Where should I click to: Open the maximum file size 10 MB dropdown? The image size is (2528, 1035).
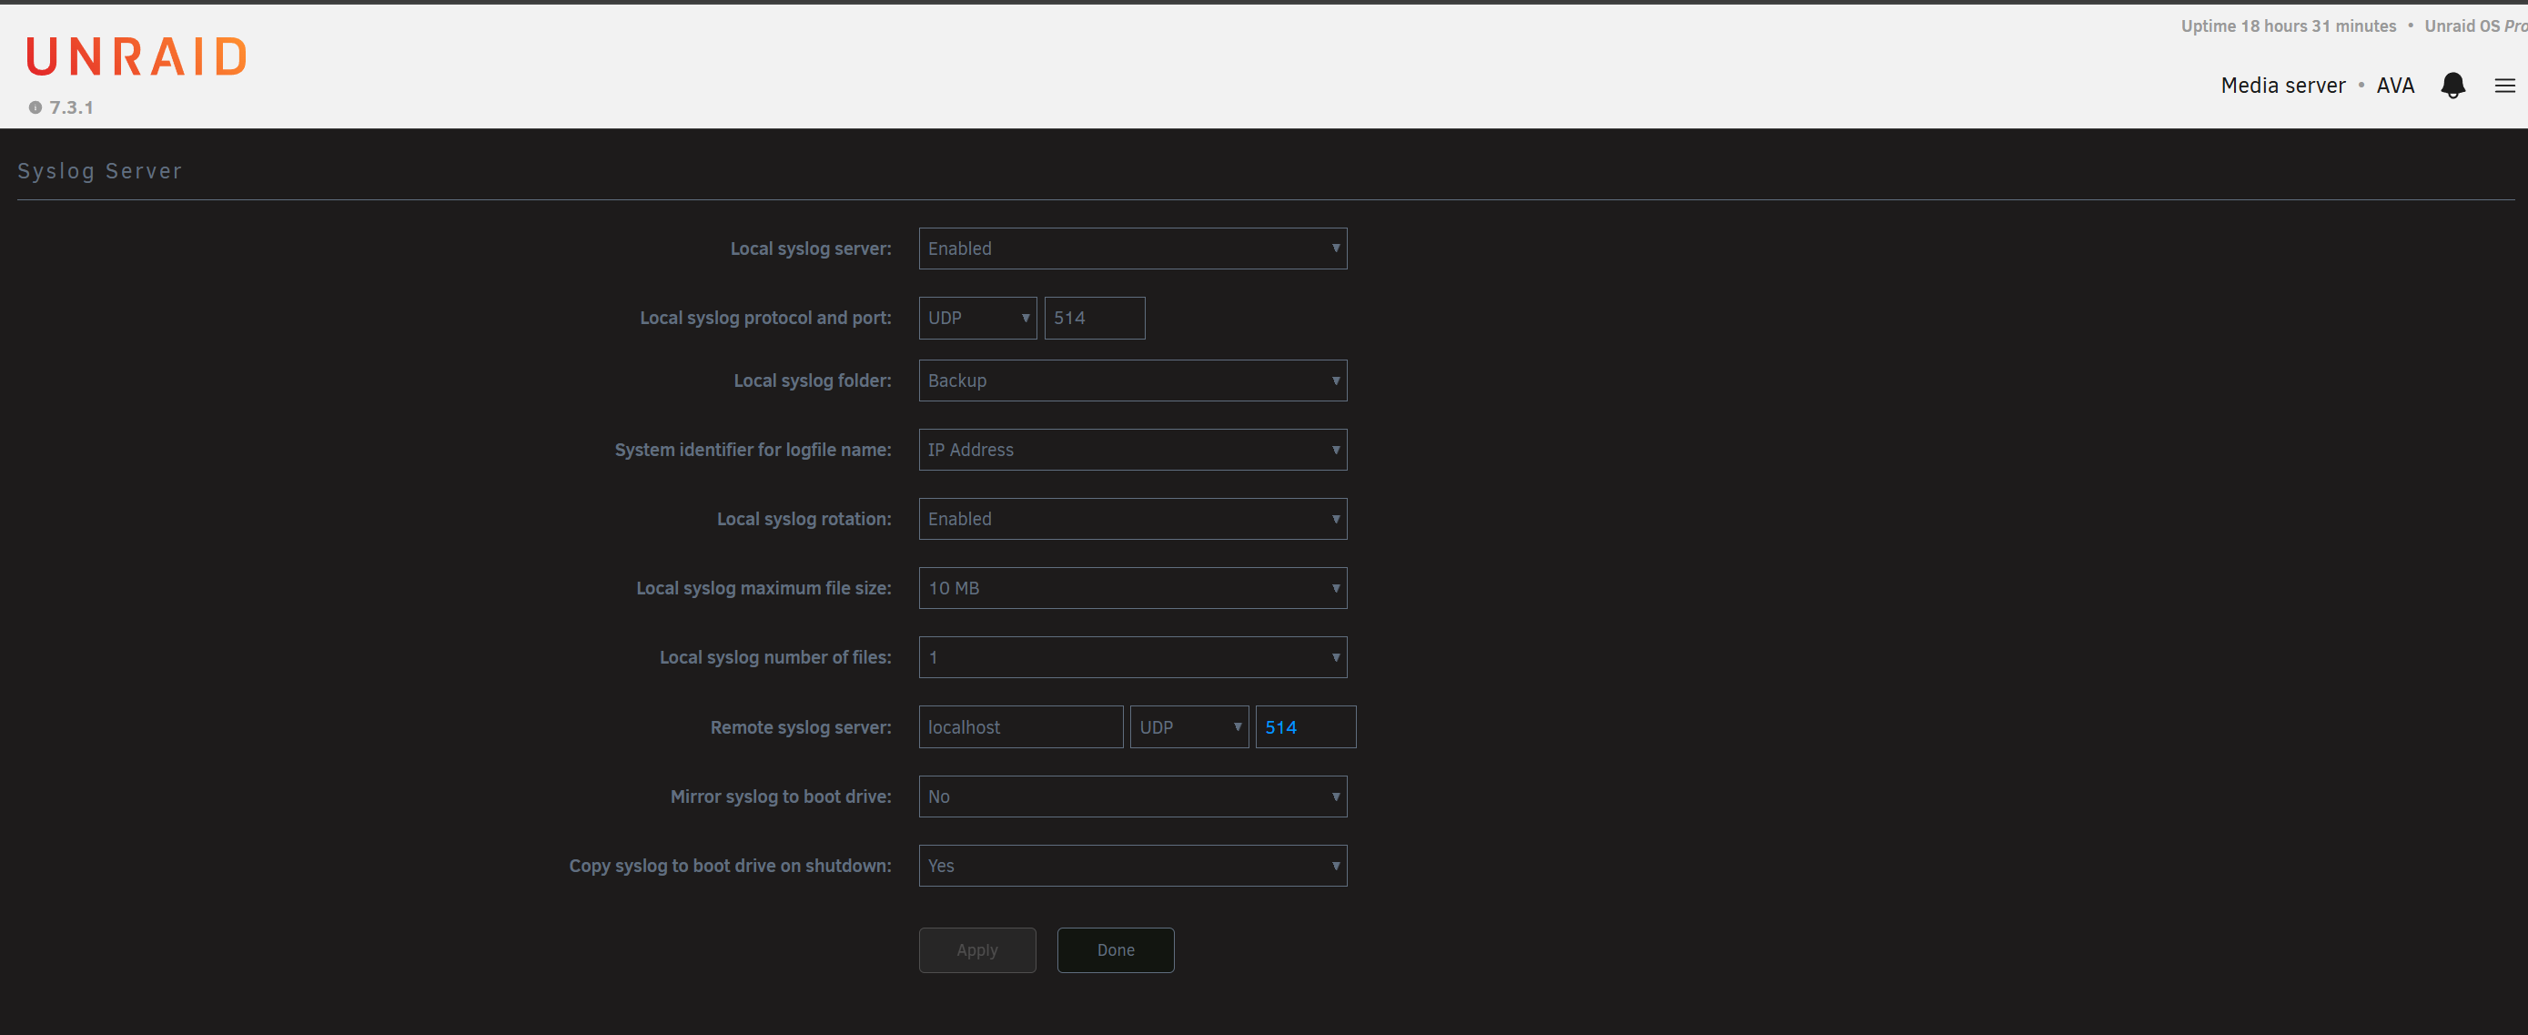coord(1132,588)
